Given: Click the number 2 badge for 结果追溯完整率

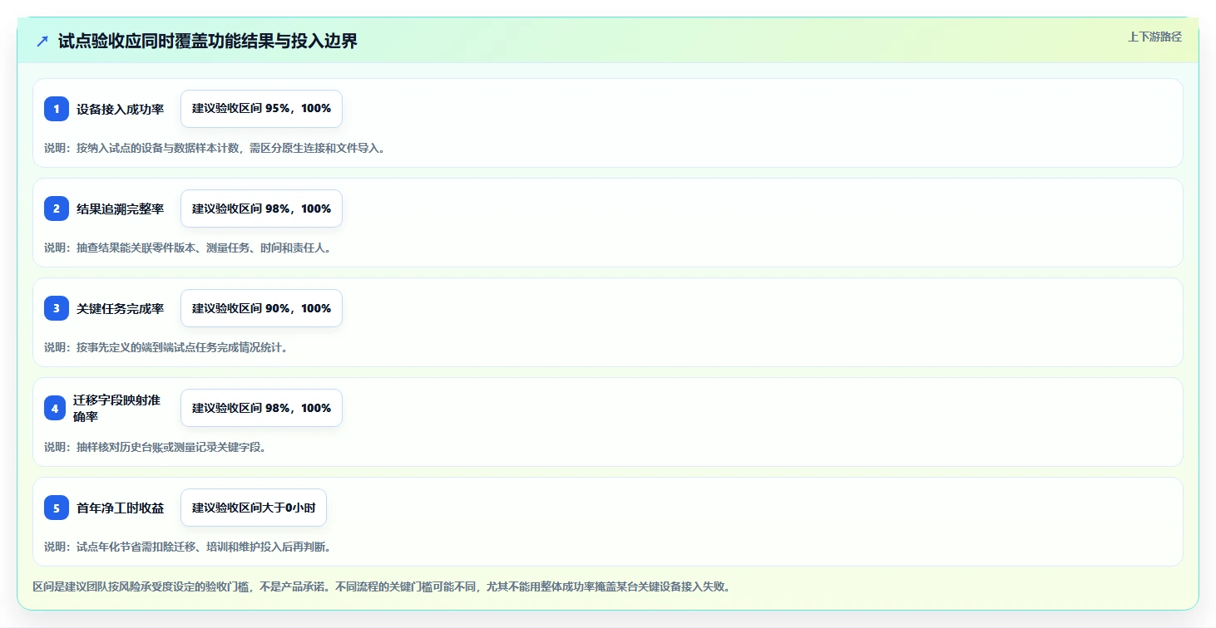Looking at the screenshot, I should click(57, 209).
